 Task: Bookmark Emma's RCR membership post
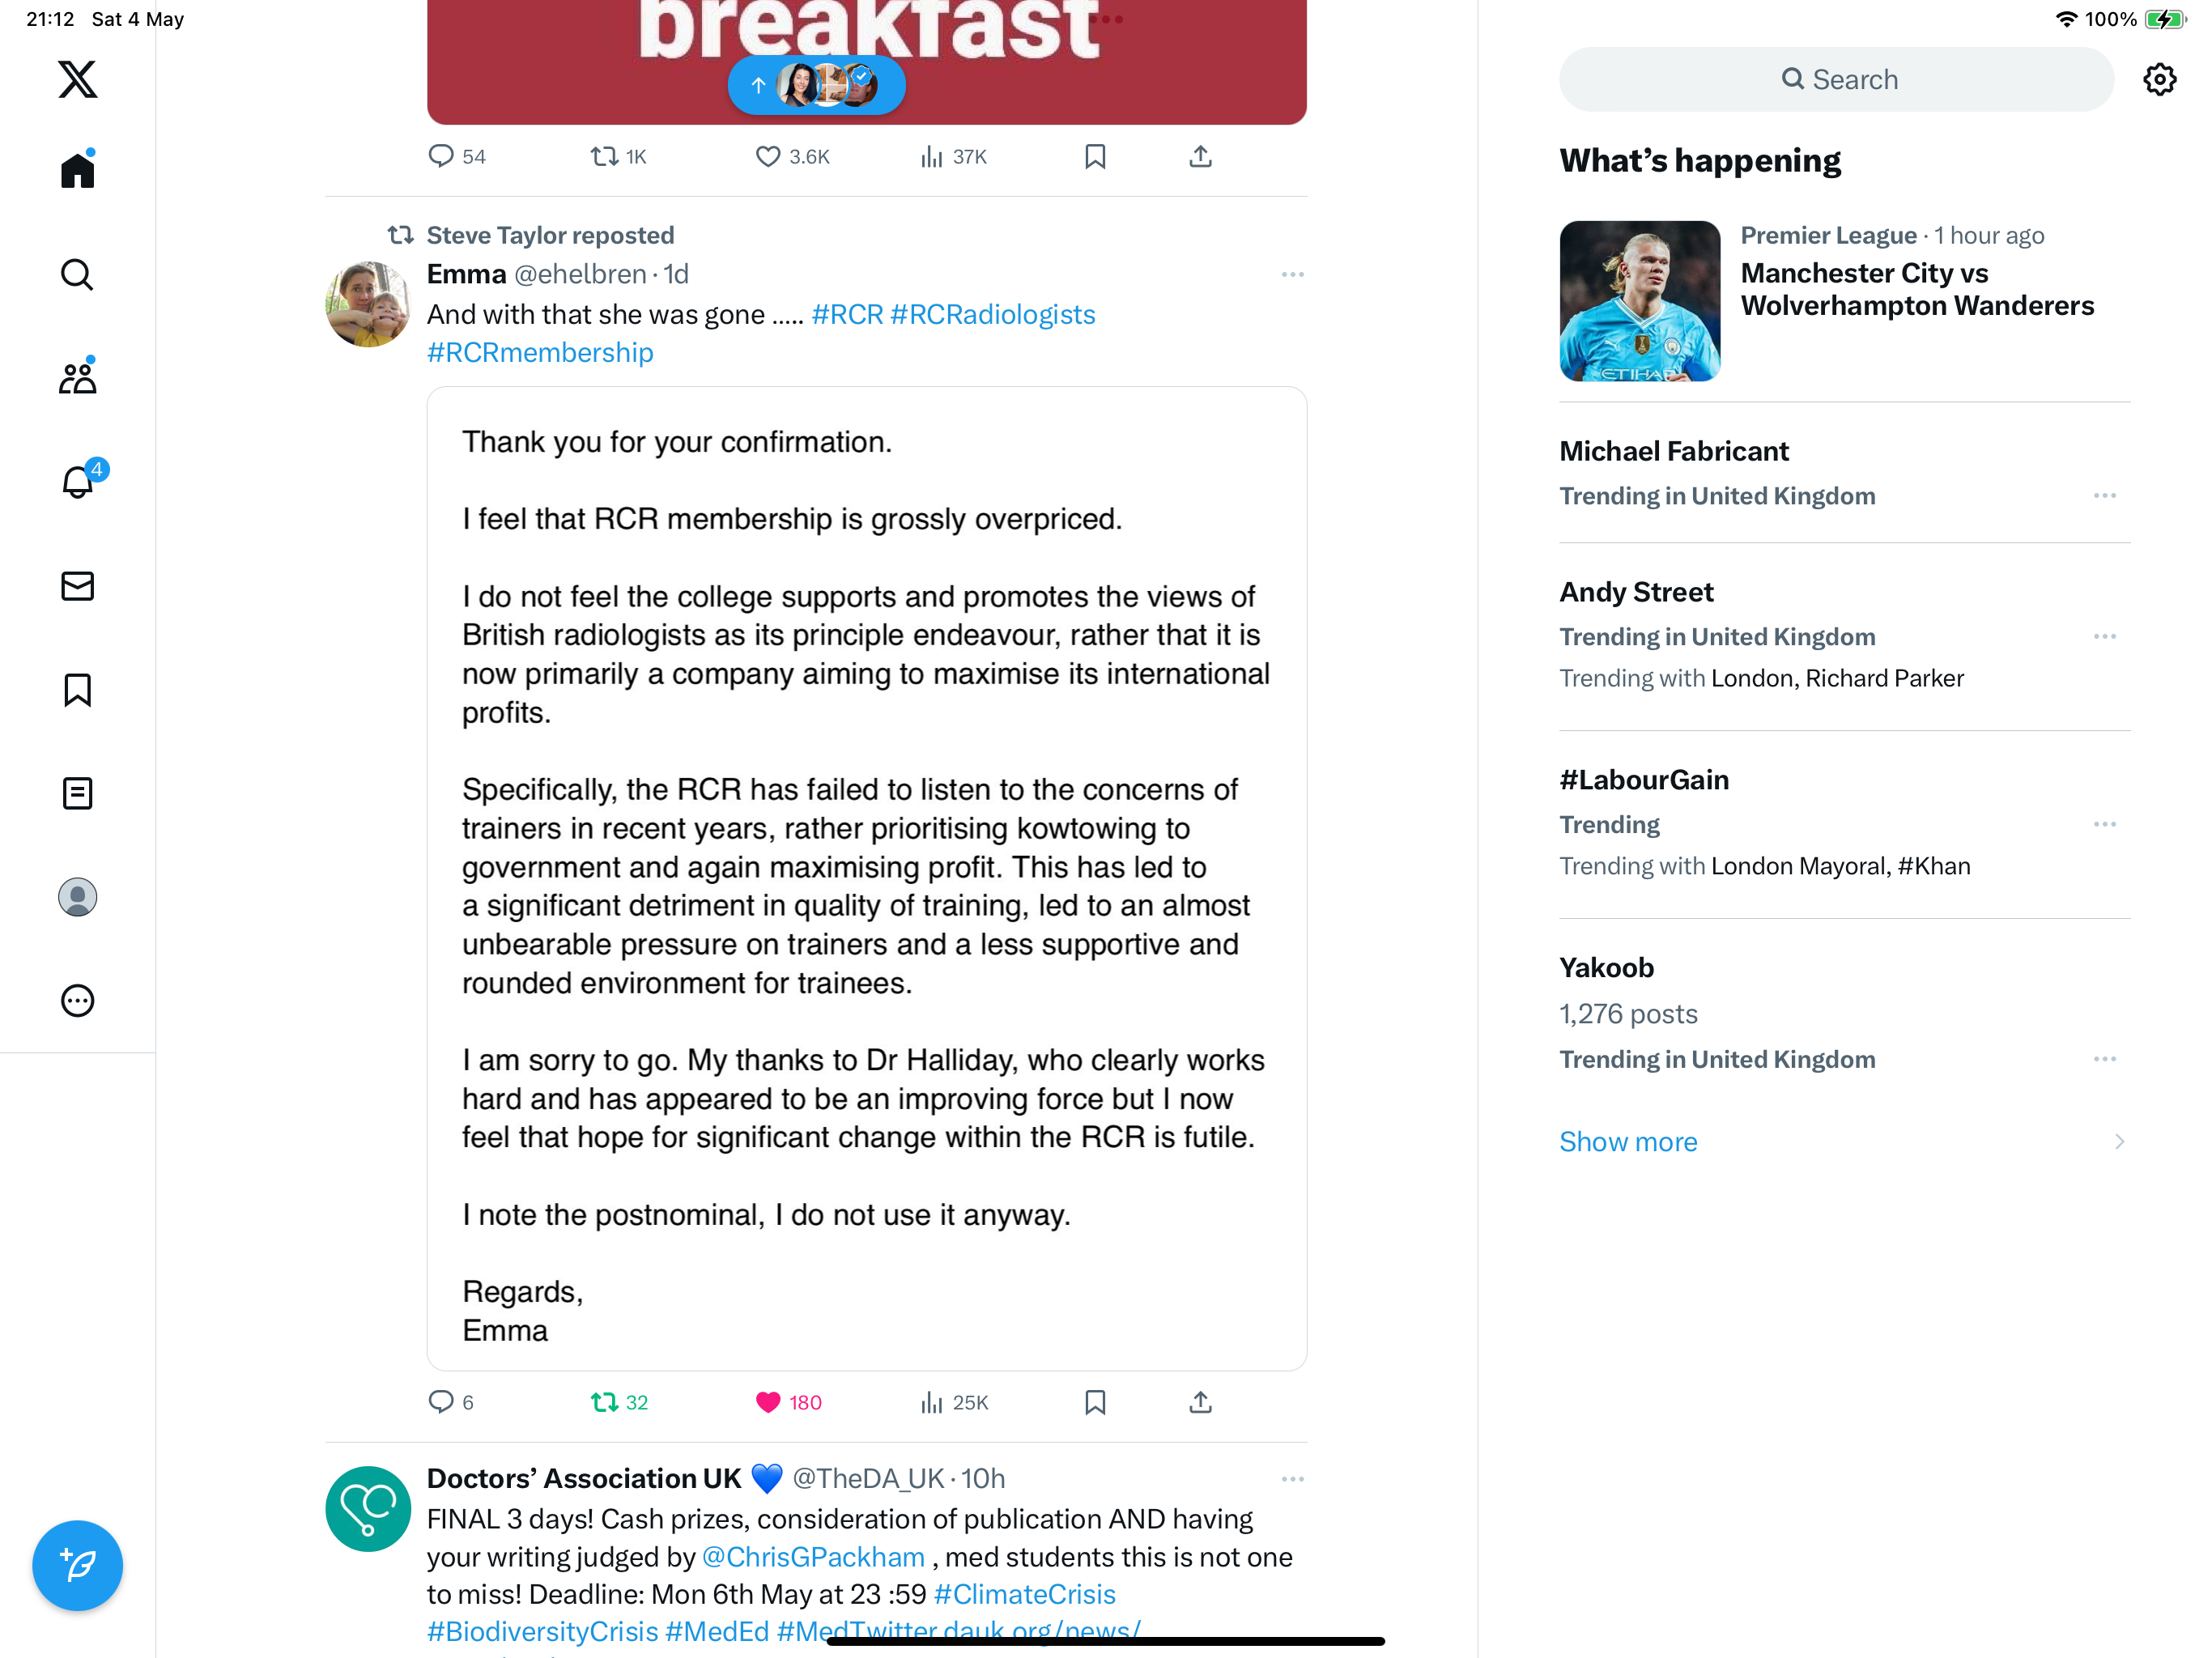coord(1095,1402)
